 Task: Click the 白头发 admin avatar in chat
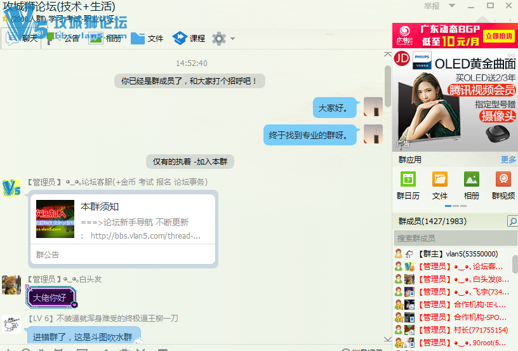pos(11,284)
